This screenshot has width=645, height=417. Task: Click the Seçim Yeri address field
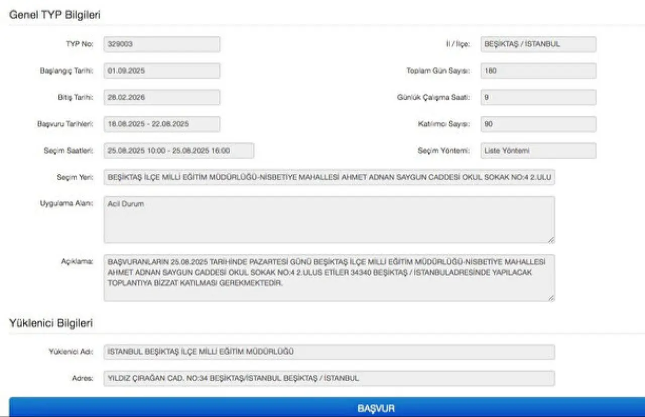point(329,177)
